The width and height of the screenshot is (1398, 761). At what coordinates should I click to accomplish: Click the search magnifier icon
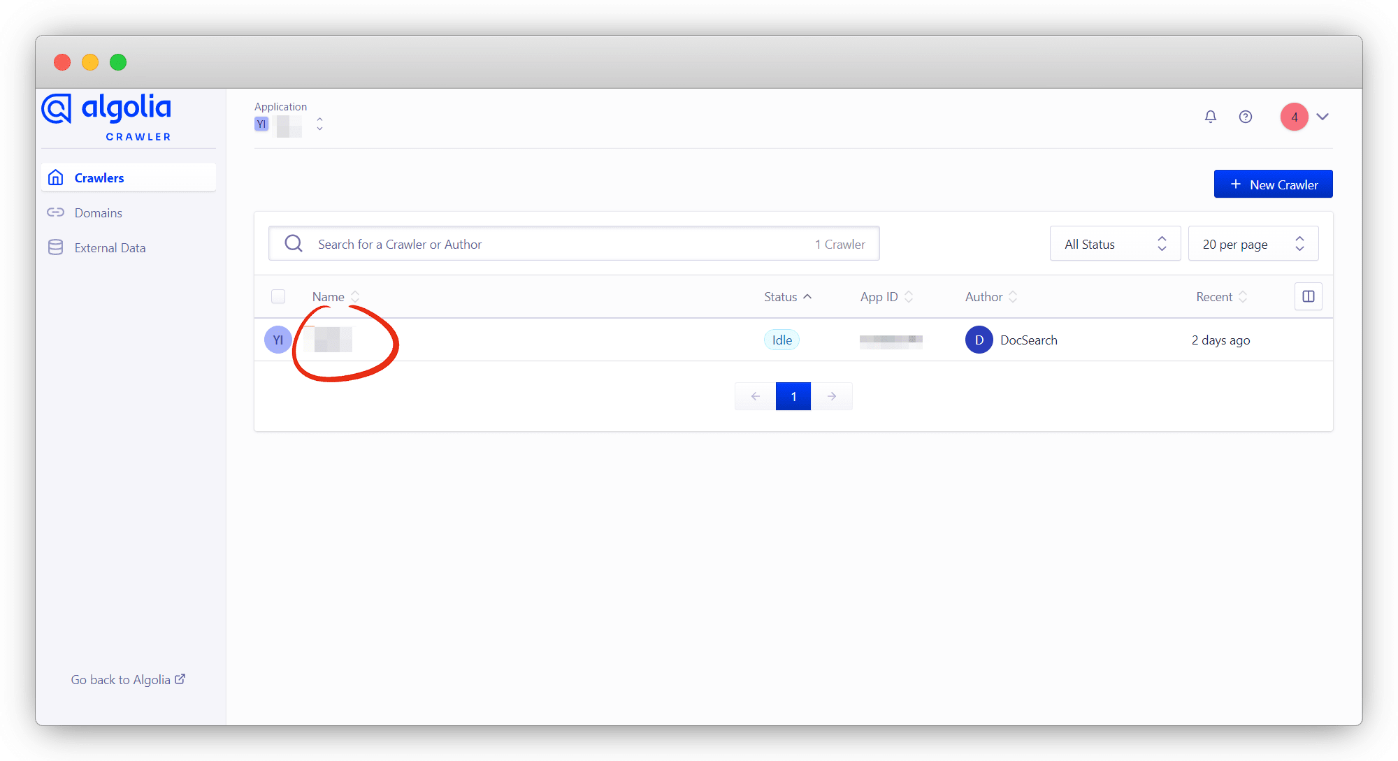point(294,244)
